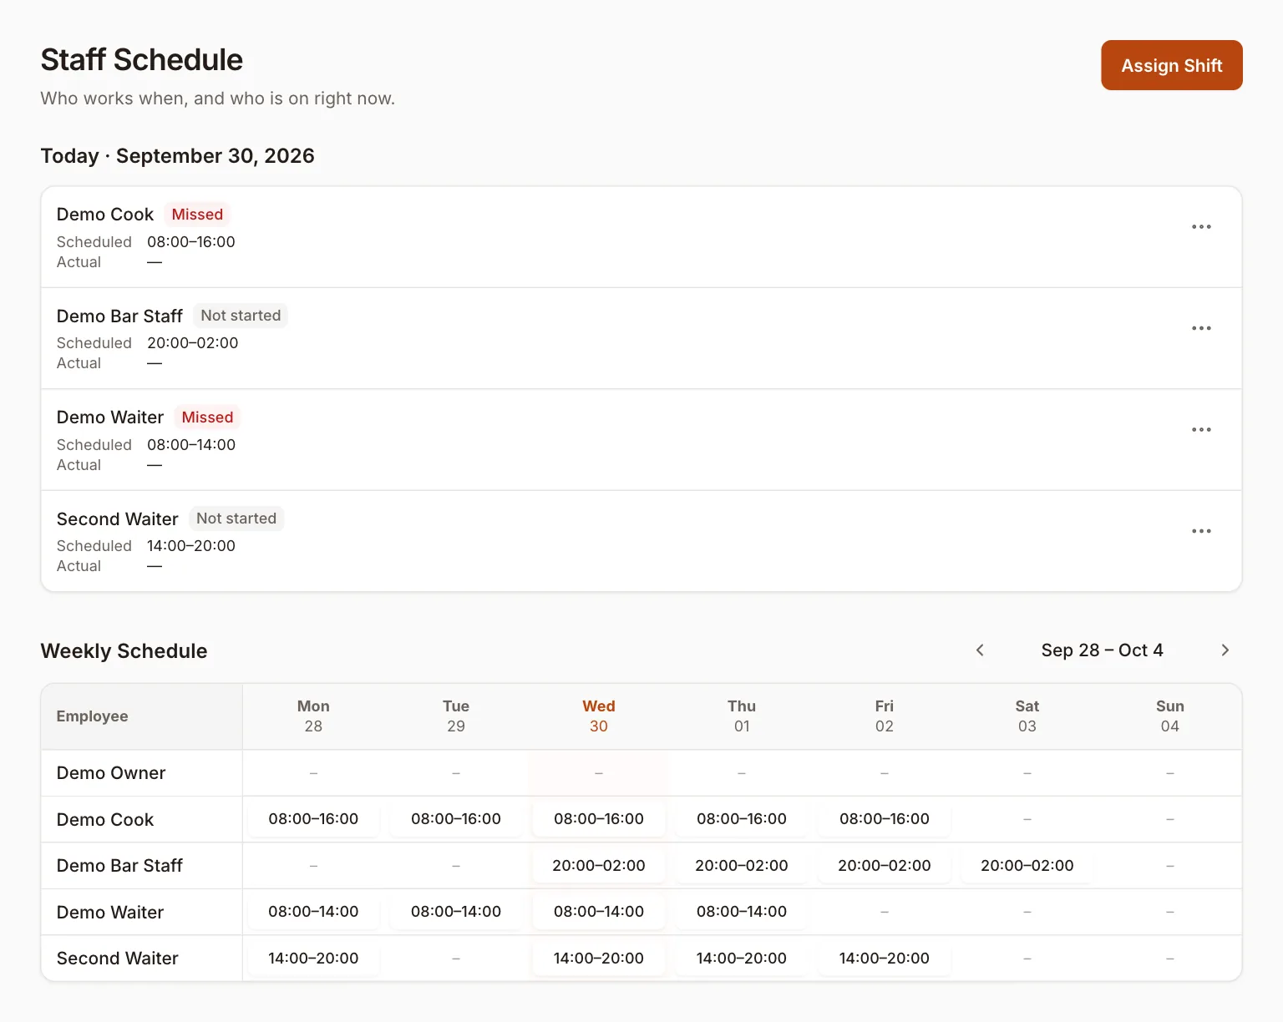Click the Not started badge for Second Waiter
The width and height of the screenshot is (1283, 1022).
[236, 519]
